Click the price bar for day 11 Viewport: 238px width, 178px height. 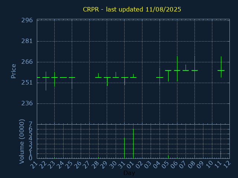click(x=221, y=67)
